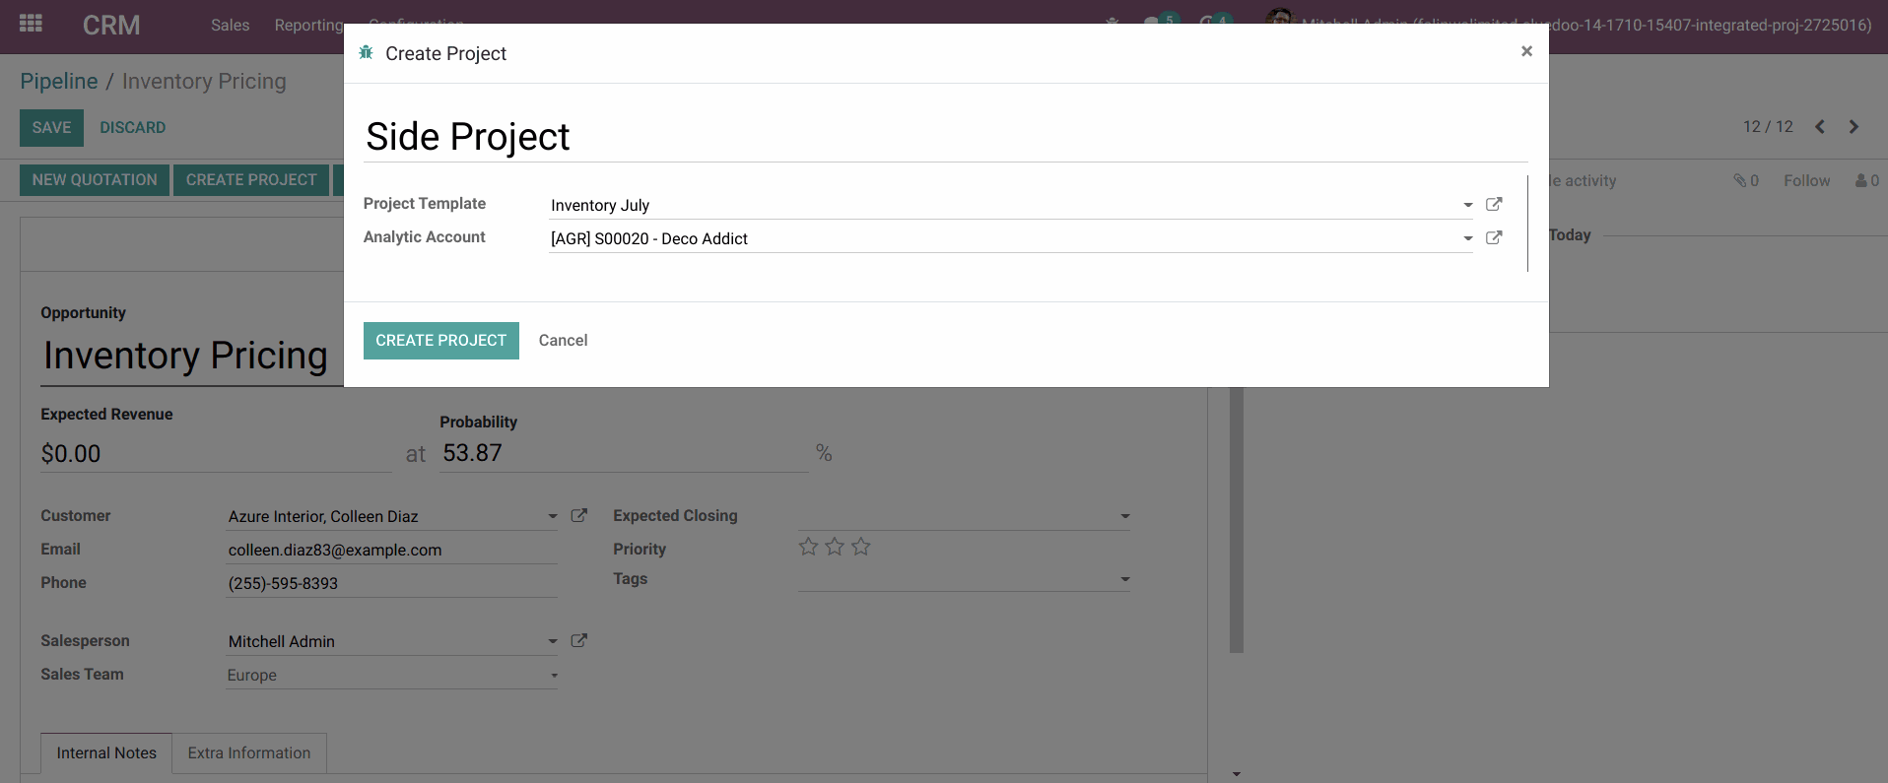The width and height of the screenshot is (1888, 783).
Task: Open external link for Analytic Account
Action: [x=1494, y=237]
